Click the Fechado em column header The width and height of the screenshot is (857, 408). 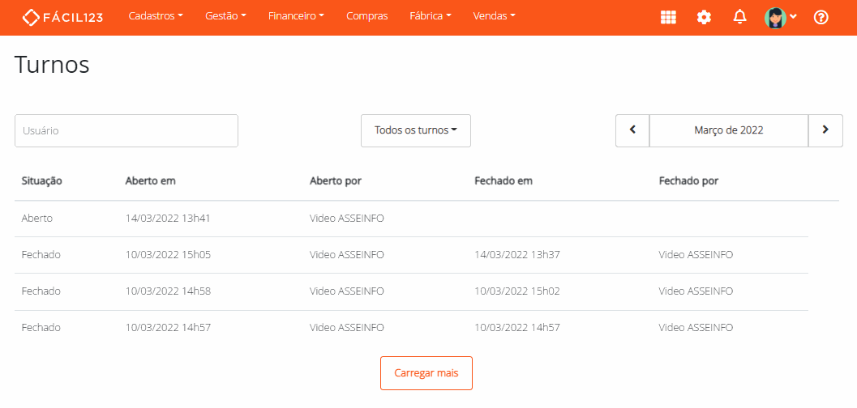503,181
